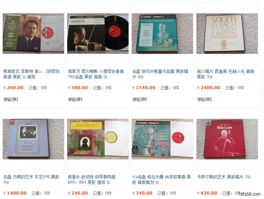This screenshot has width=264, height=199.
Task: Open listing link 卡萨尔斯的艺术 黑胶唱片 3lp
Action: (224, 177)
